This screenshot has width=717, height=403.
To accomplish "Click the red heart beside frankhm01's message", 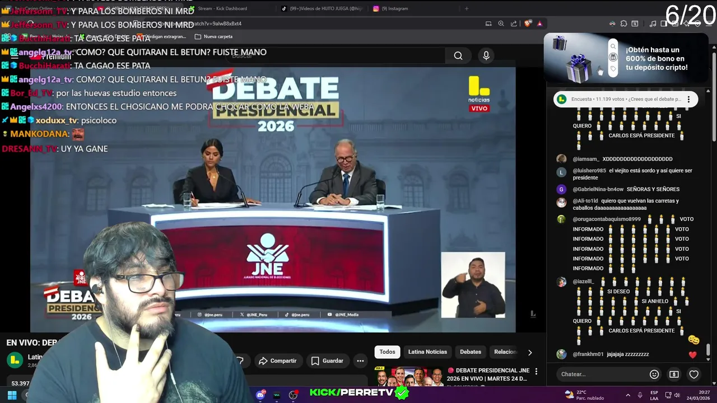I will 693,355.
